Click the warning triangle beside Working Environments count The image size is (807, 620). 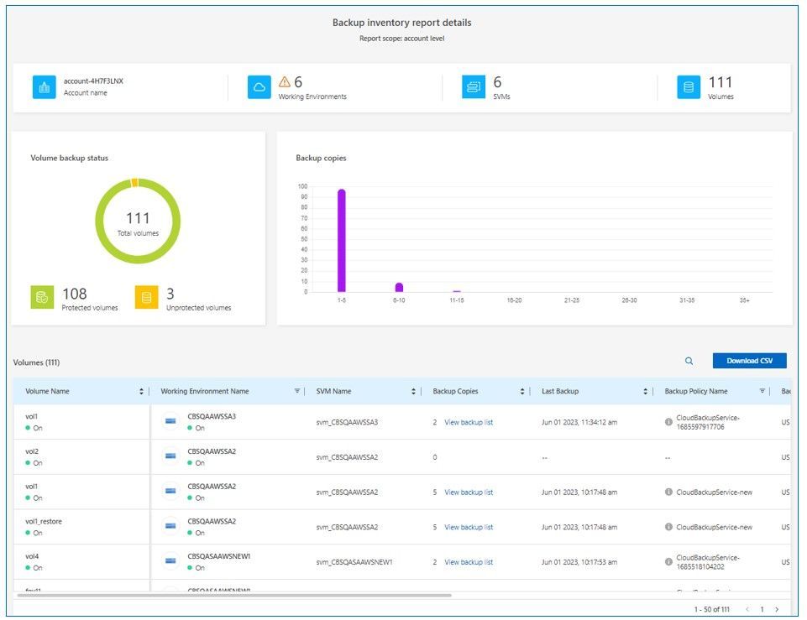[285, 82]
